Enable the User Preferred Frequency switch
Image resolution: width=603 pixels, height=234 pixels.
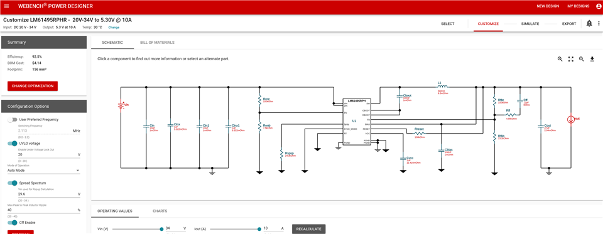[13, 119]
